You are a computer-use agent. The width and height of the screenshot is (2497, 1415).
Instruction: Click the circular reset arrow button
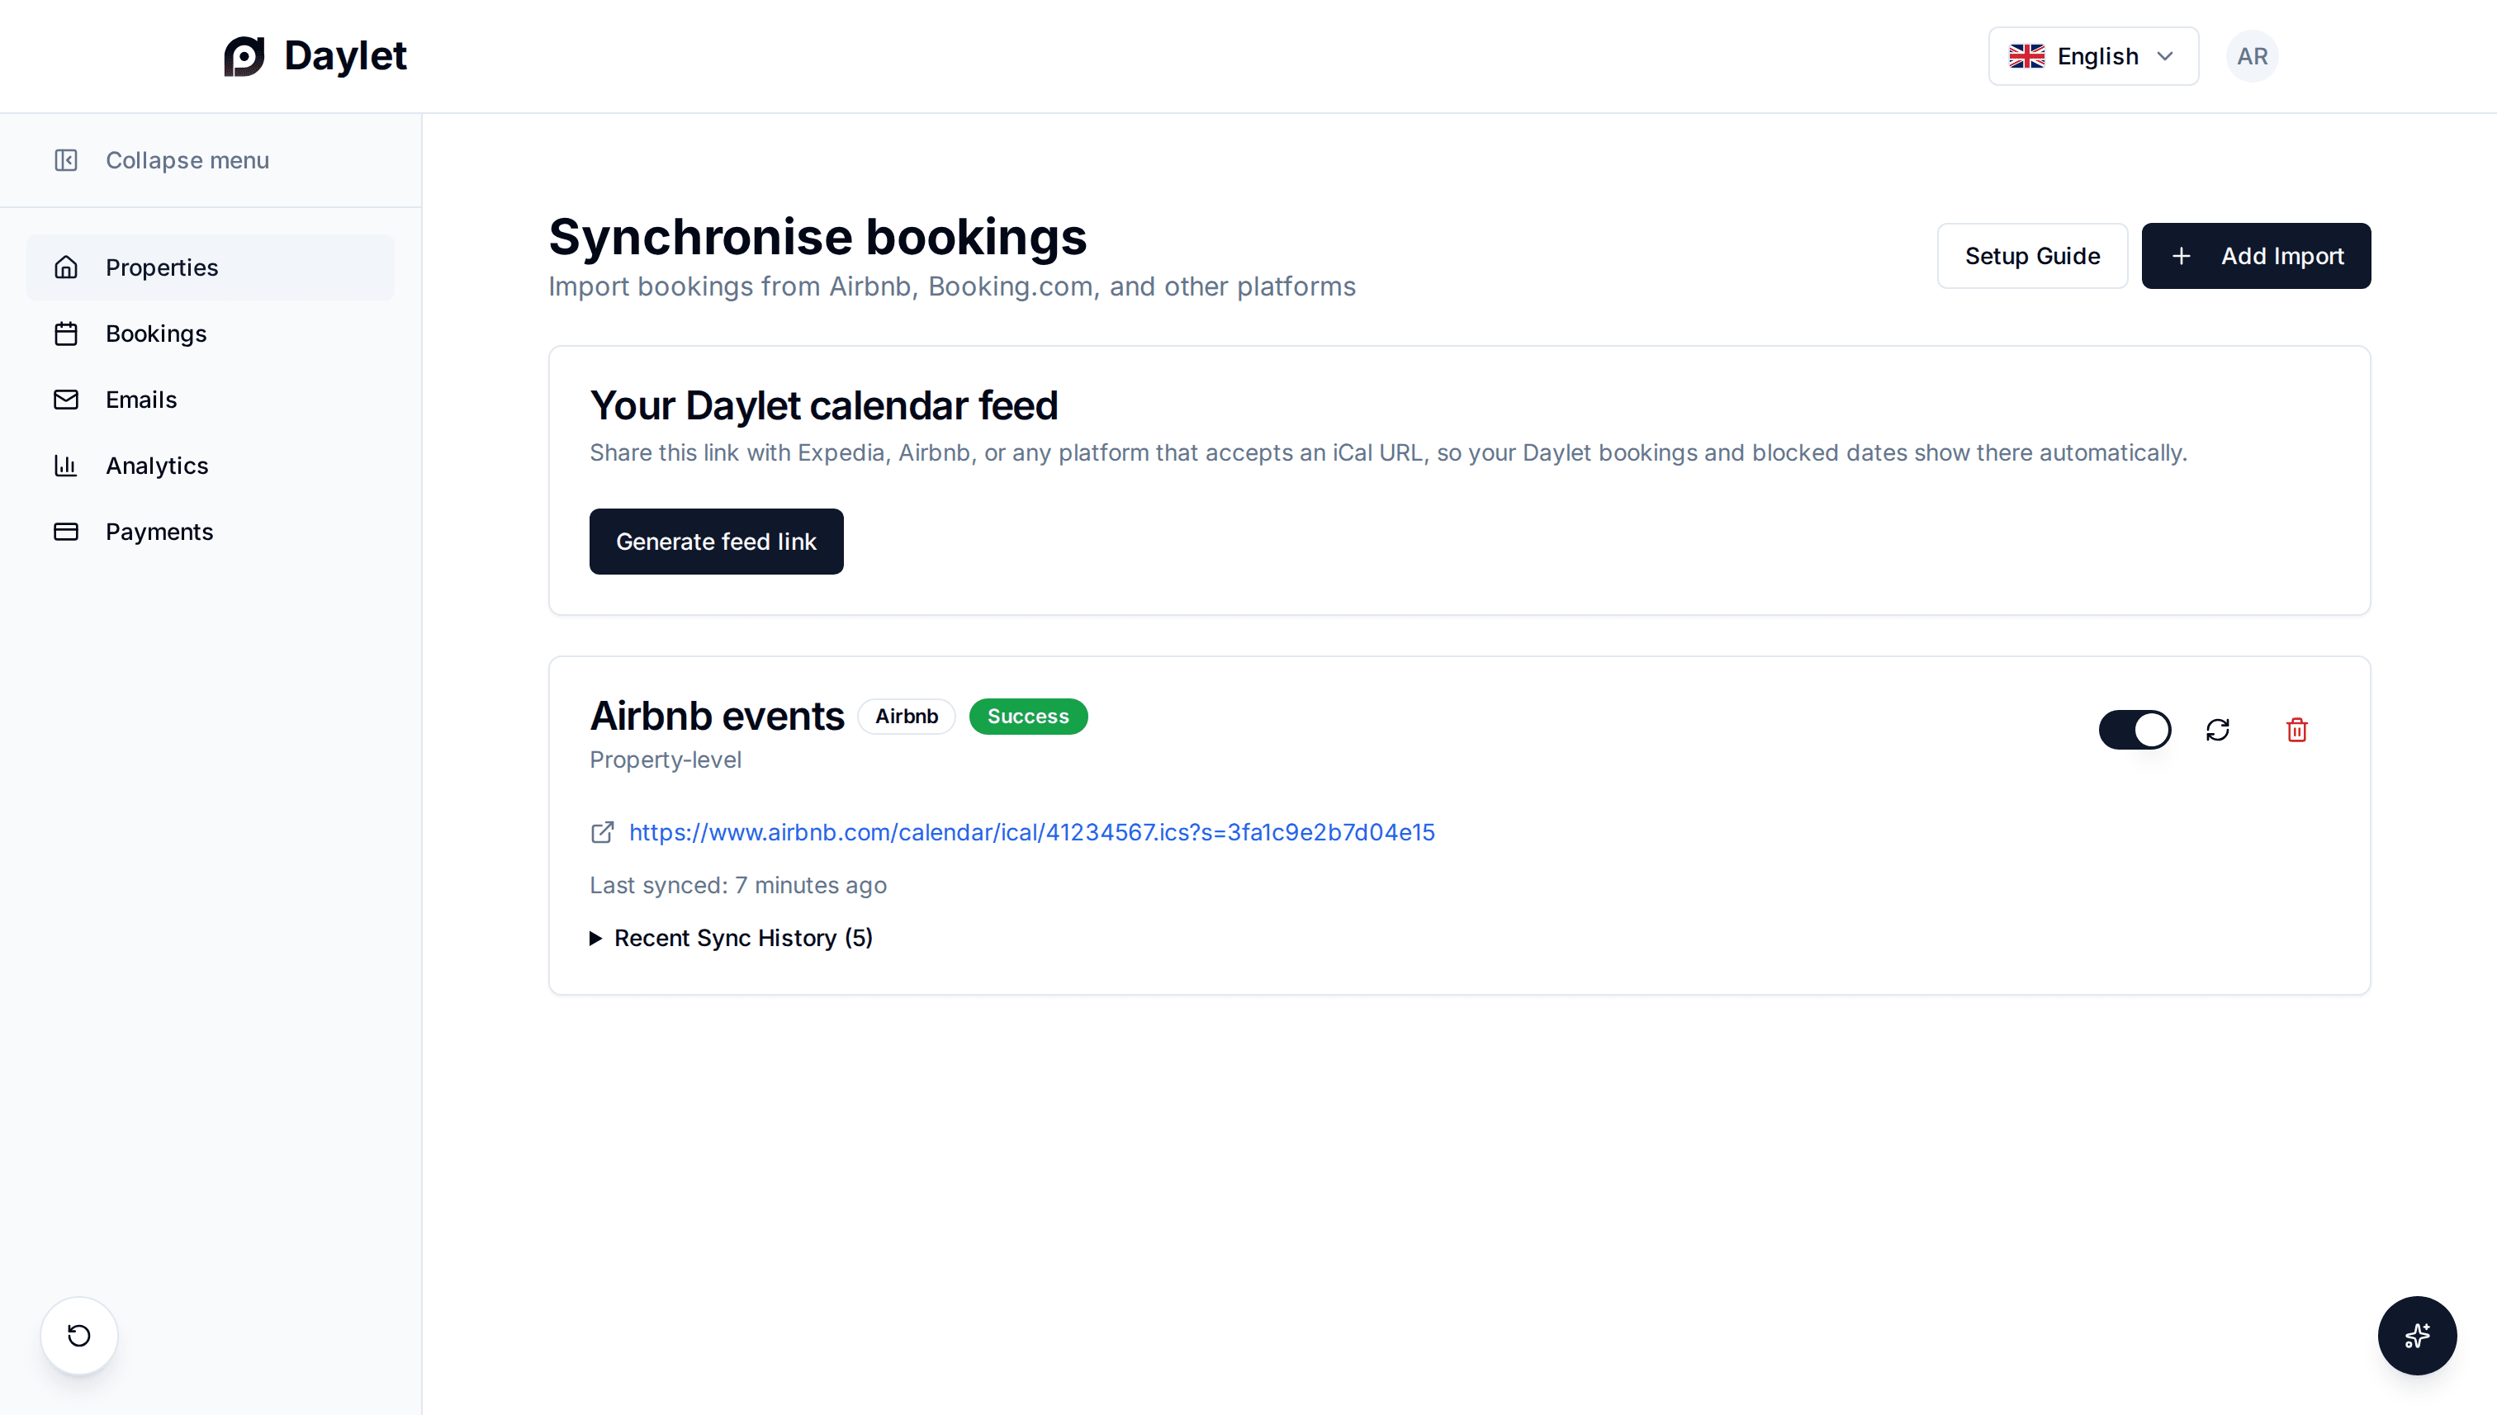pyautogui.click(x=78, y=1335)
